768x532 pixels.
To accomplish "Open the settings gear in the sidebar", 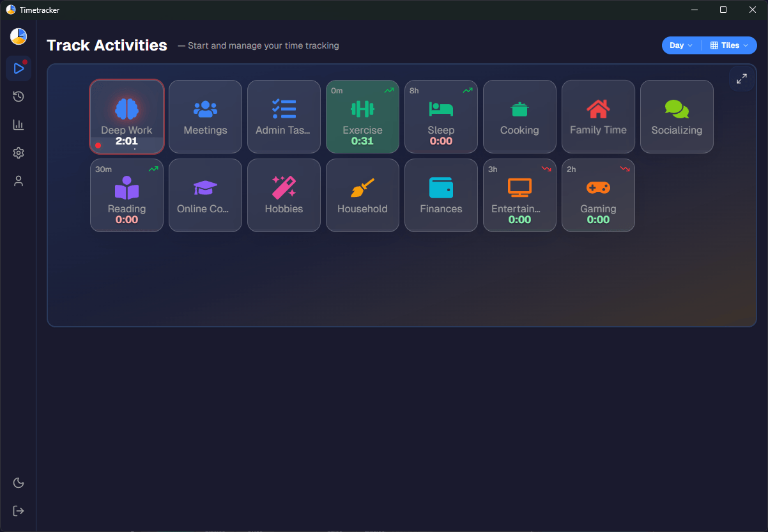I will [x=18, y=153].
